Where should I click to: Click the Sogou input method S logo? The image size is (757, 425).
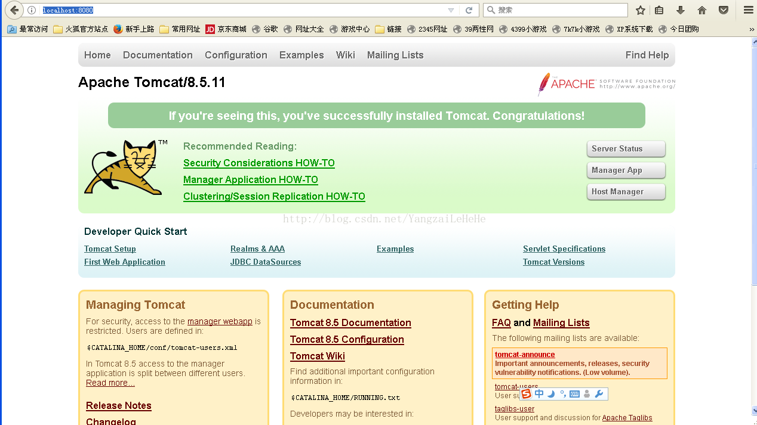(x=526, y=394)
